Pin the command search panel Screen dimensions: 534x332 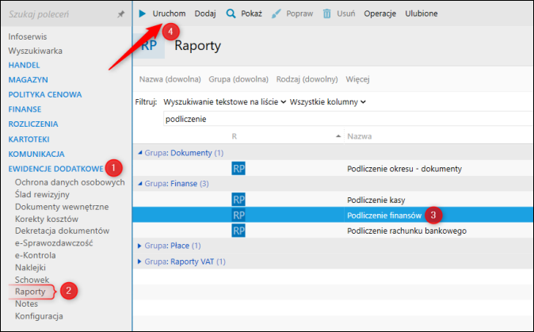120,14
